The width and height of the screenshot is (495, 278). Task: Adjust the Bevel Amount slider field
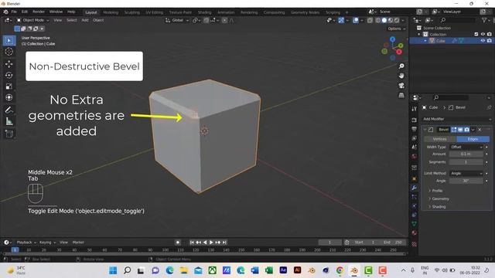(x=466, y=154)
